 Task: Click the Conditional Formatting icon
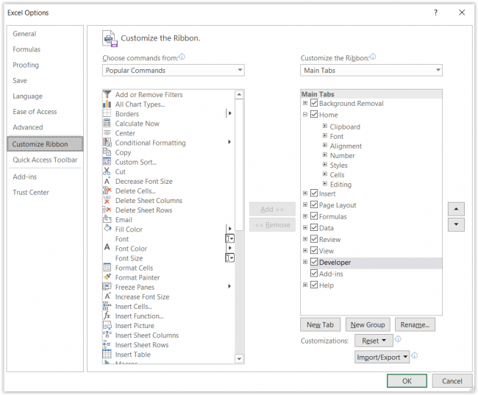coord(107,143)
